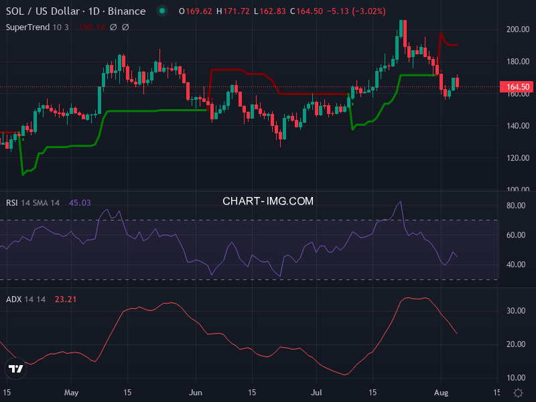Open the SuperTrend 10 3 indicator label
Viewport: 536px width, 402px height.
pos(38,27)
